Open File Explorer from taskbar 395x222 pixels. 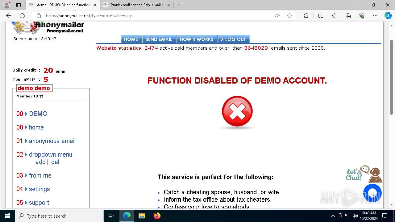pos(142,216)
